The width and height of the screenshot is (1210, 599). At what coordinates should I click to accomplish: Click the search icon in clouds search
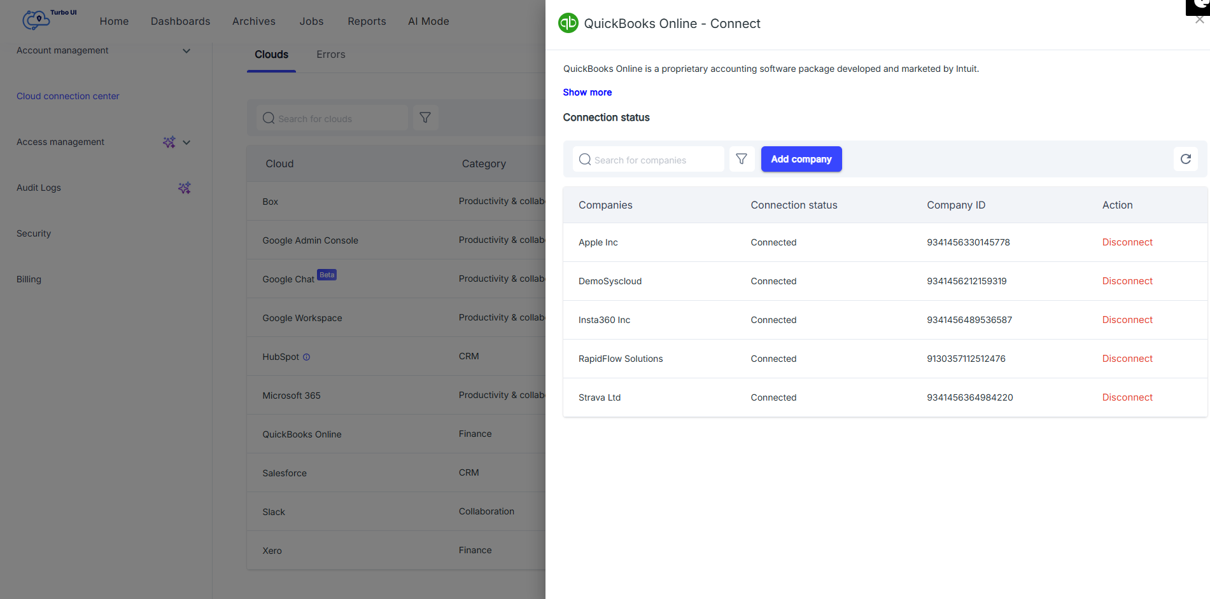269,118
